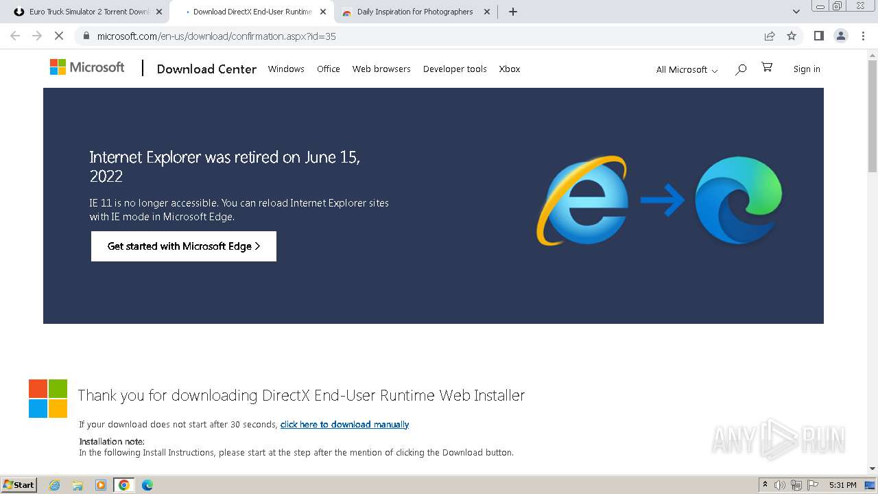
Task: Open the Web browsers menu item
Action: click(381, 69)
